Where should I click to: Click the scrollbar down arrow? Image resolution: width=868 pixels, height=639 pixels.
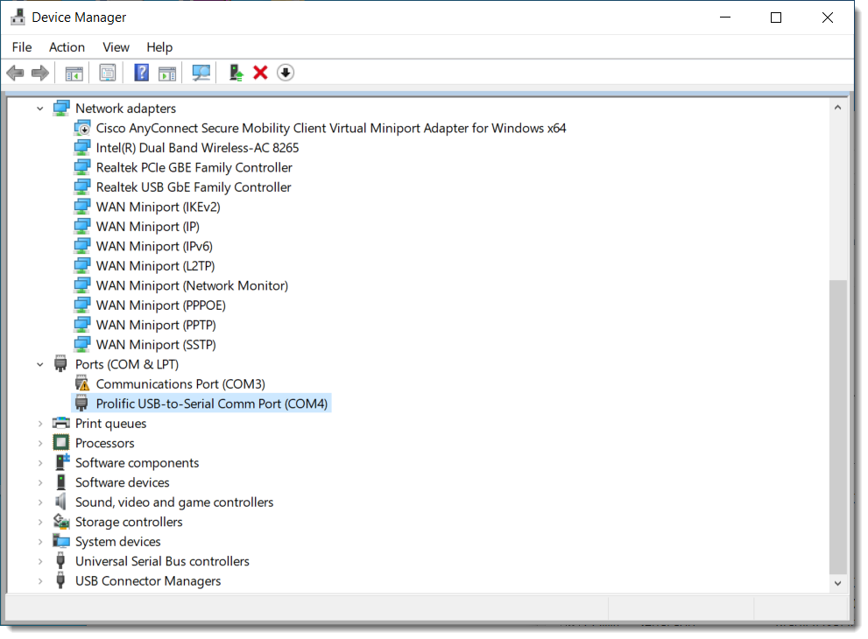pyautogui.click(x=837, y=583)
